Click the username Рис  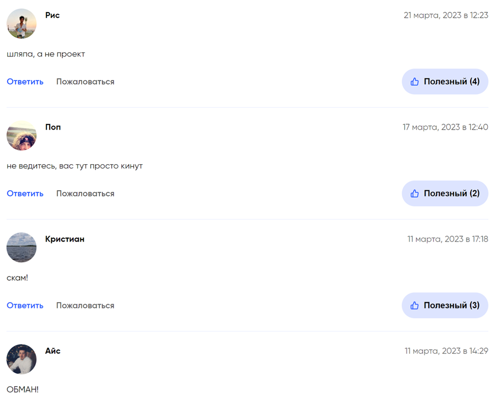(52, 15)
